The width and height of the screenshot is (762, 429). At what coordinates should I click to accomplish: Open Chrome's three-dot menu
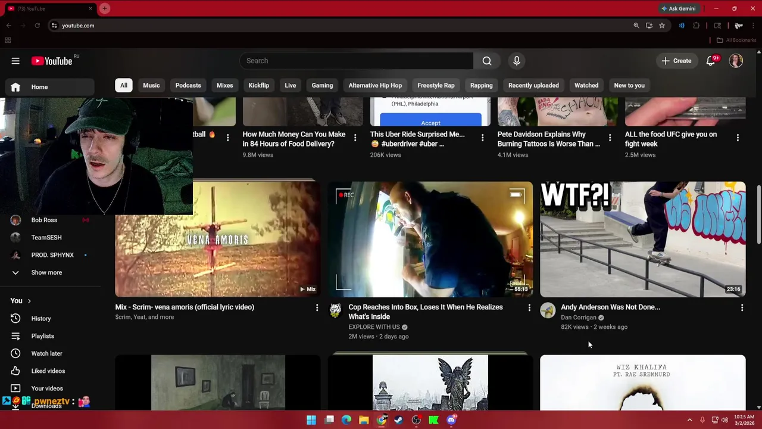pos(754,26)
